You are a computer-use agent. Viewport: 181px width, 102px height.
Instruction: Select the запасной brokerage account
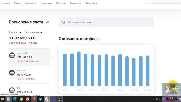pyautogui.click(x=29, y=57)
